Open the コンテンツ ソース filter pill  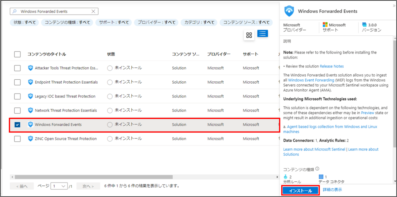(246, 22)
